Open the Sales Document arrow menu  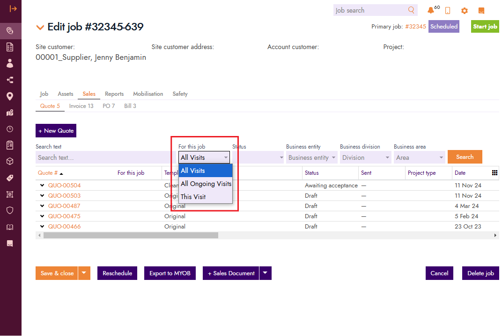[x=265, y=273]
